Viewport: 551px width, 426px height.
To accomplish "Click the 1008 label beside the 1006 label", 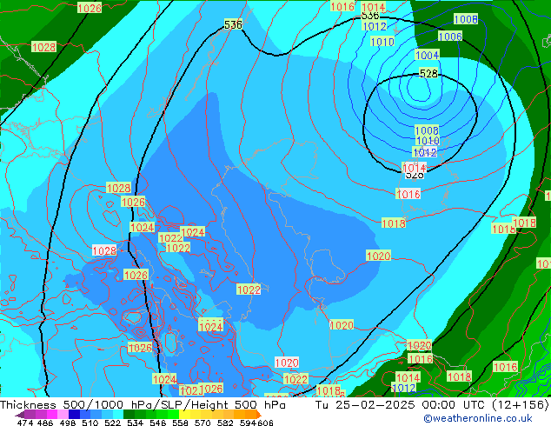I will click(466, 19).
